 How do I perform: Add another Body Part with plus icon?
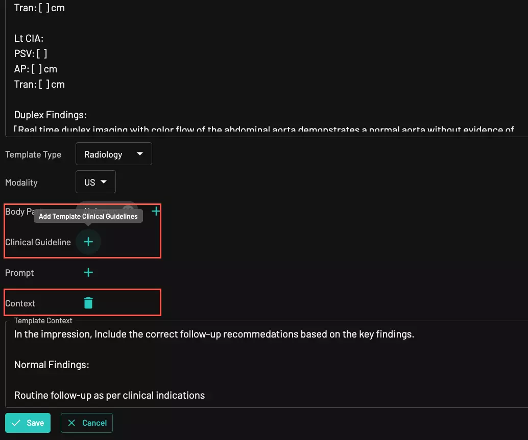point(156,211)
